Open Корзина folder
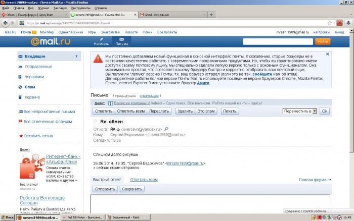 click(32, 97)
